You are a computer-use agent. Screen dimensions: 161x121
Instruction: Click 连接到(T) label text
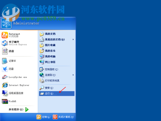point(50,75)
